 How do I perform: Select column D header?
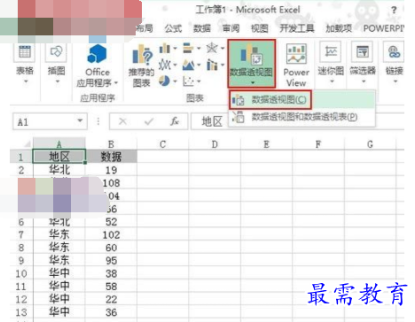coord(215,144)
